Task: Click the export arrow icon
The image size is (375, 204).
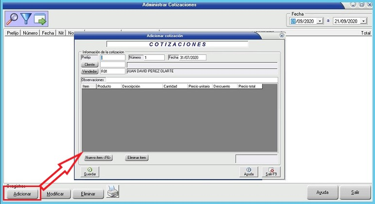Action: (x=40, y=19)
